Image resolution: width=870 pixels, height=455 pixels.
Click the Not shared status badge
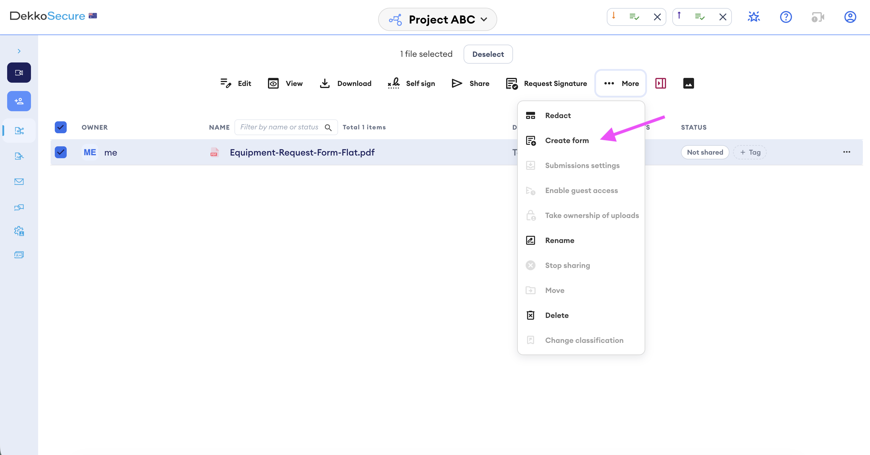pos(705,152)
